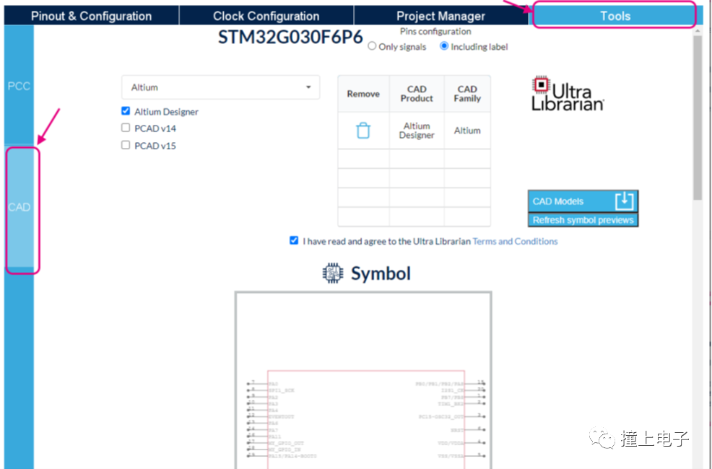Screen dimensions: 712x469
Task: Select the Only signals radio option
Action: pyautogui.click(x=373, y=46)
